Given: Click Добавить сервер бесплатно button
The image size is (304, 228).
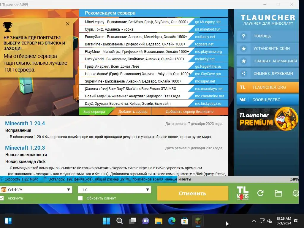Looking at the screenshot, I should point(190,112).
